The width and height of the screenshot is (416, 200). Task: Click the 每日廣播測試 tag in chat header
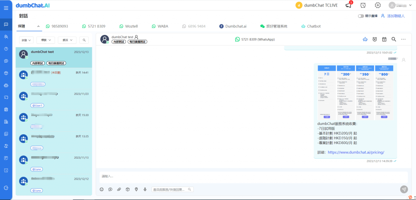(137, 42)
